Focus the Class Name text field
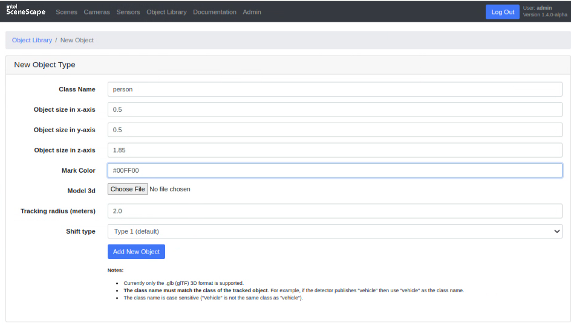Image resolution: width=571 pixels, height=326 pixels. point(334,89)
